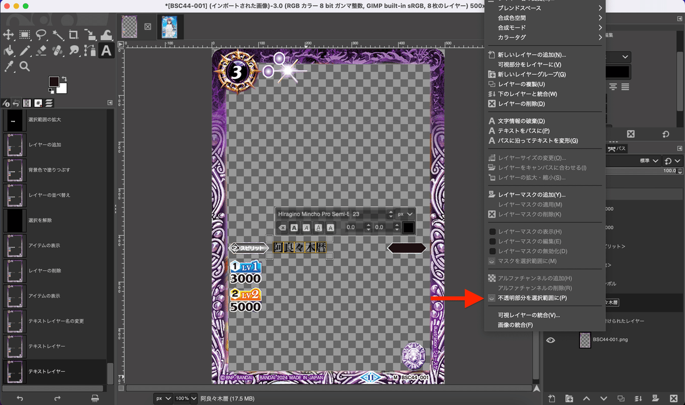Switch to the second image tab thumbnail
The height and width of the screenshot is (405, 685).
tap(171, 26)
